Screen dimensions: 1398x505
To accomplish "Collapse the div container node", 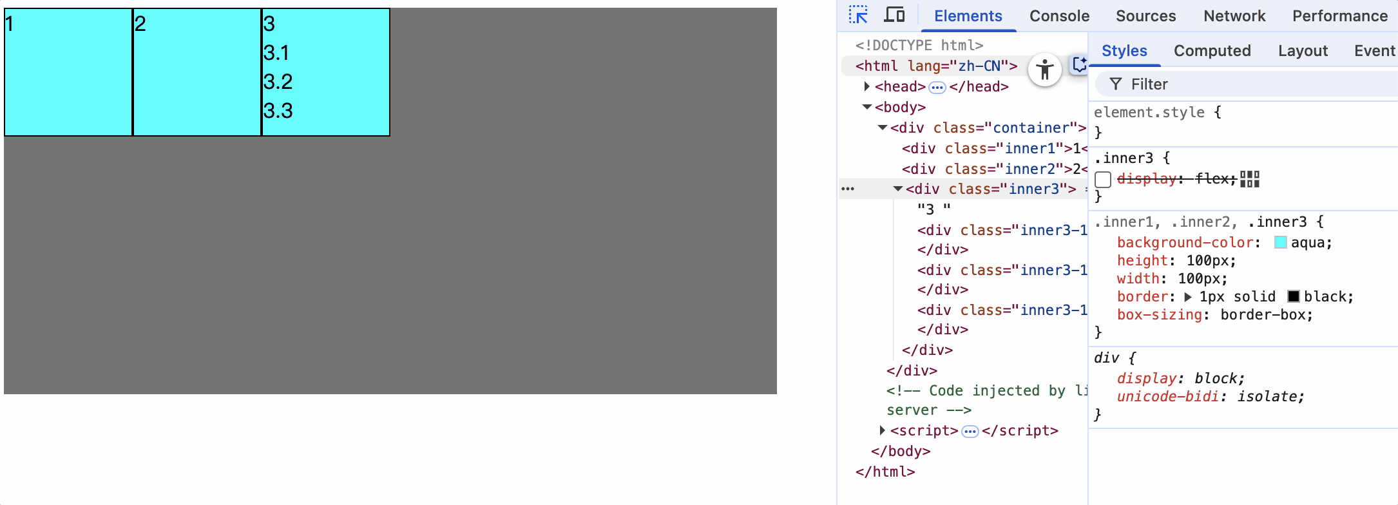I will 883,128.
